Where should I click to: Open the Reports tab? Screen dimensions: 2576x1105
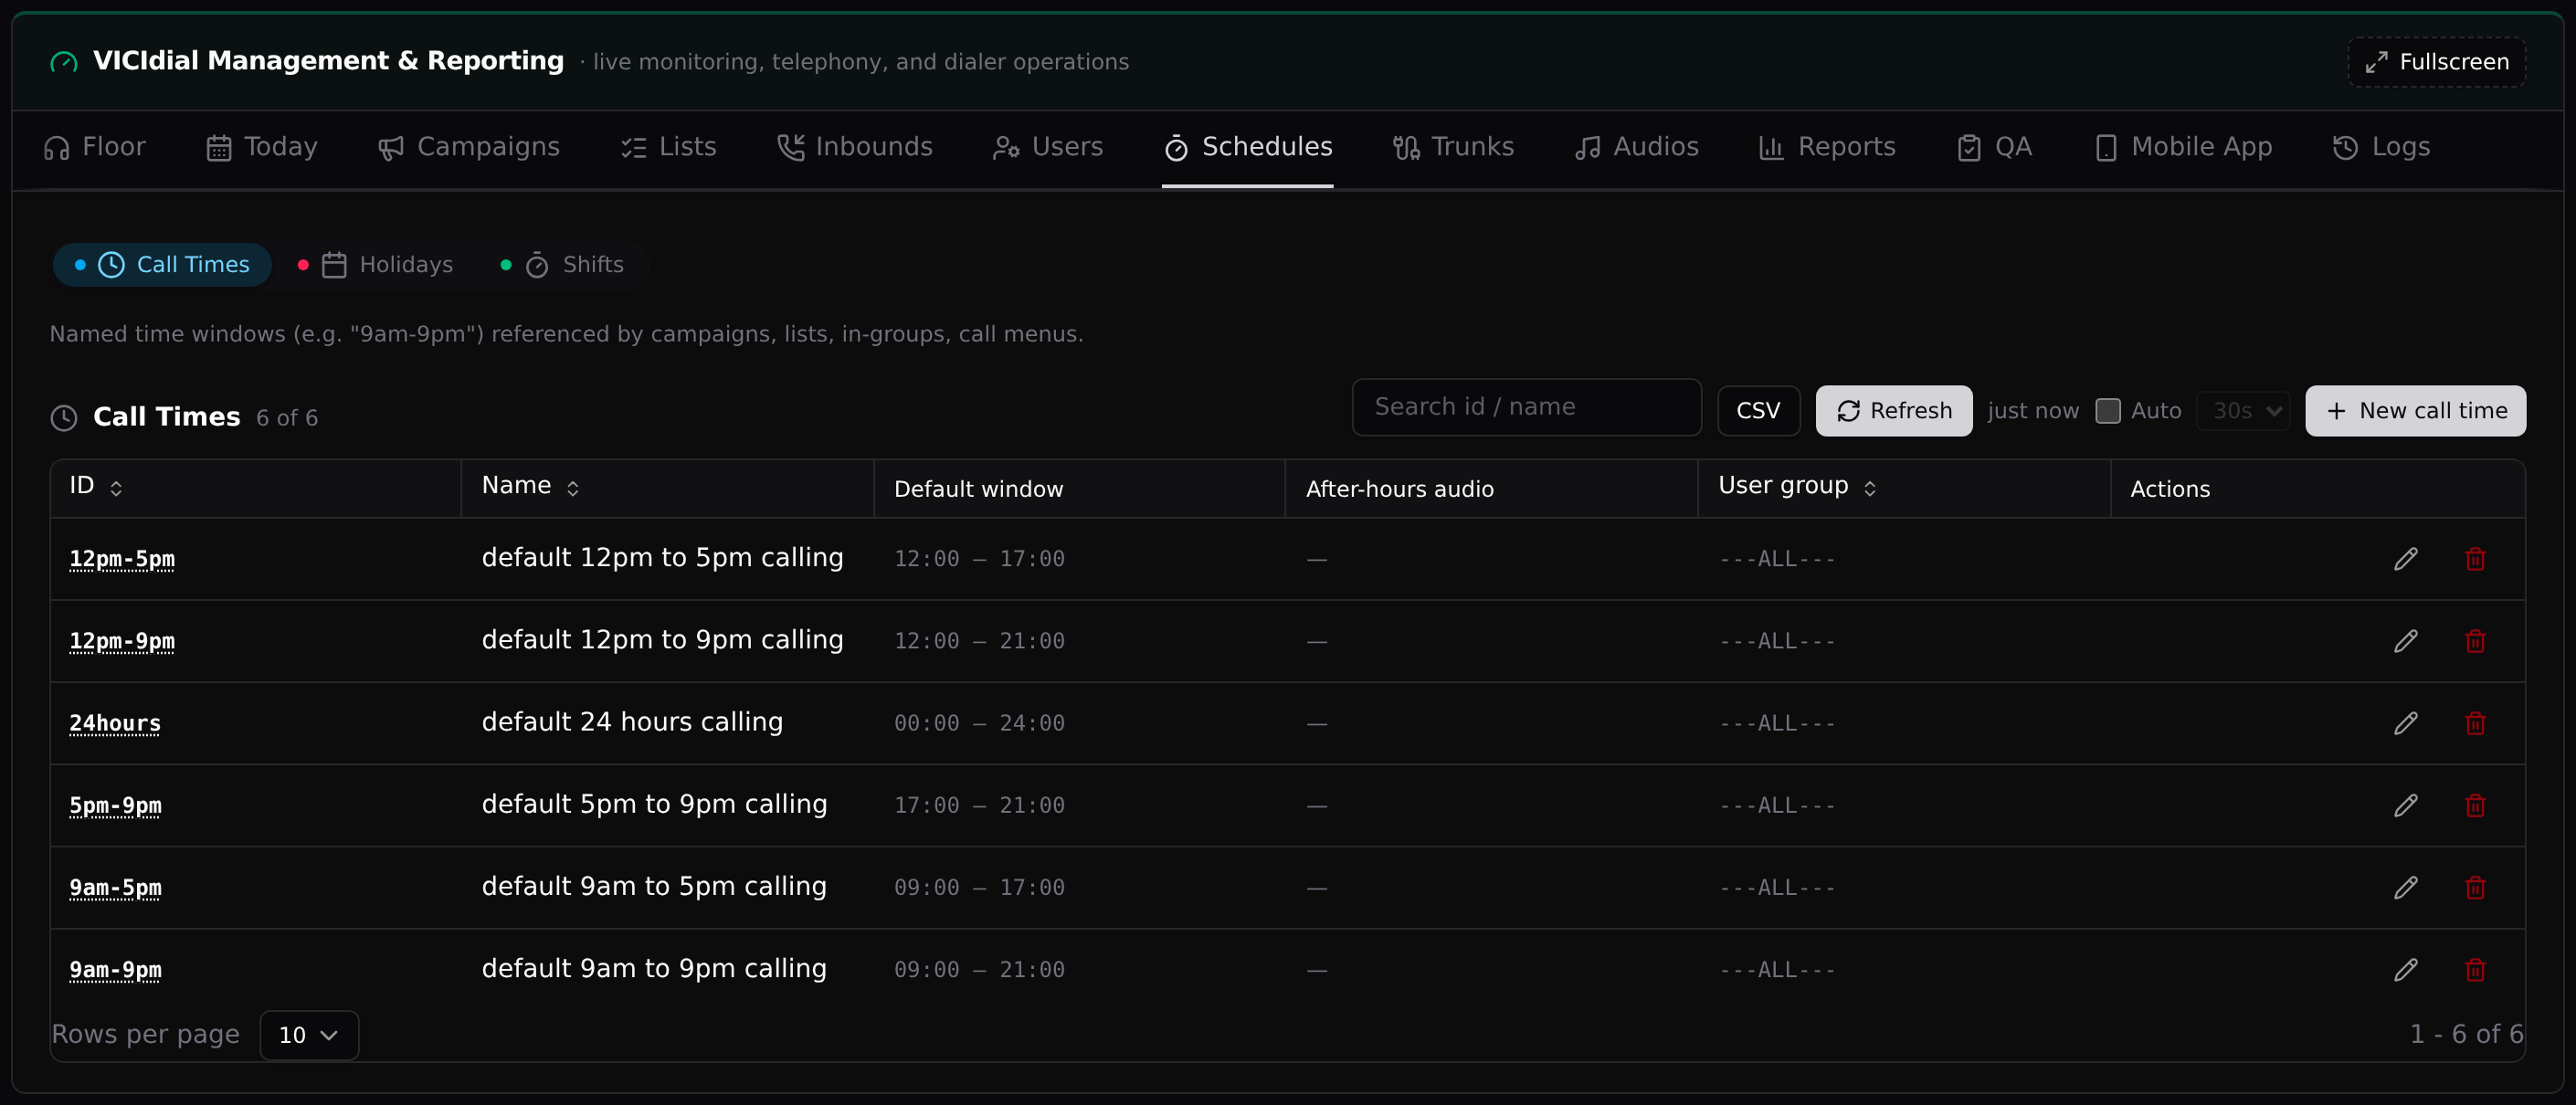pos(1827,147)
